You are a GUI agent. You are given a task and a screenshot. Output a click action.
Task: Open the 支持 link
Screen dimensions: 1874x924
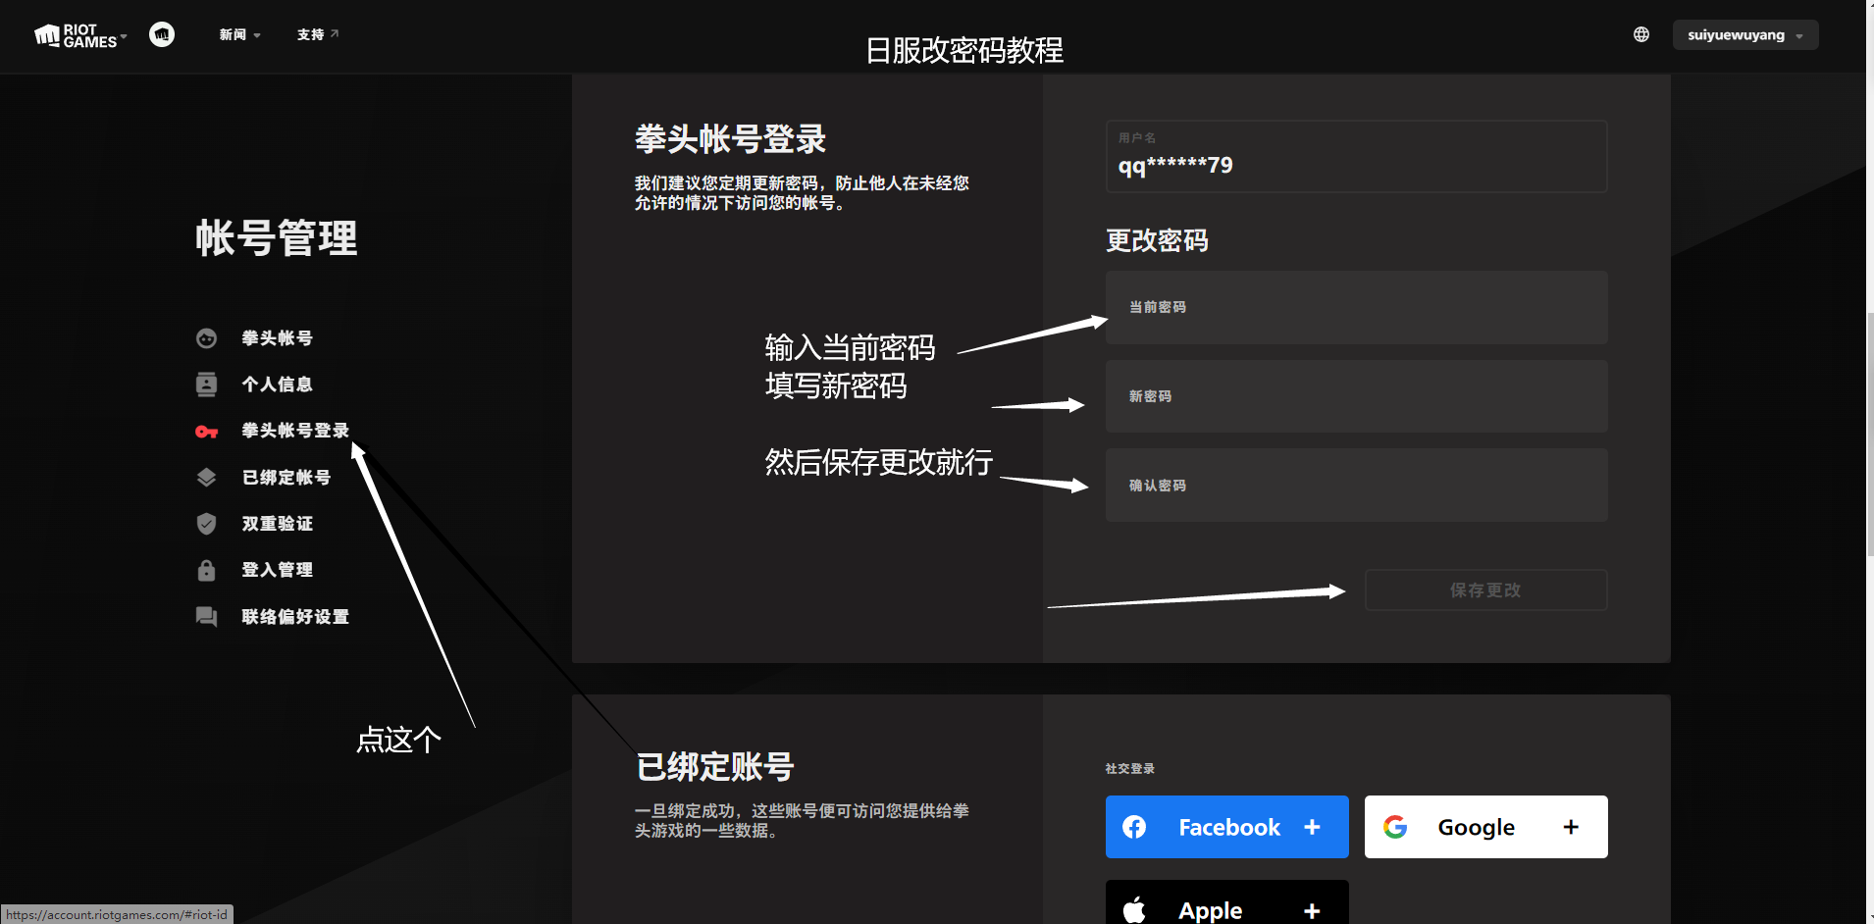pos(318,34)
